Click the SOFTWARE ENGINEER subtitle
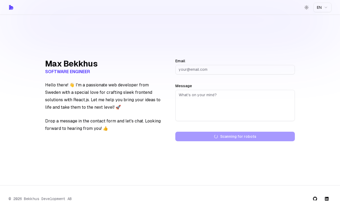Image resolution: width=340 pixels, height=212 pixels. [x=67, y=72]
